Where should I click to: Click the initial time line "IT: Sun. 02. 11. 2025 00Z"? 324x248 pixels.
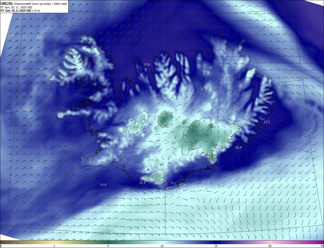16,7
